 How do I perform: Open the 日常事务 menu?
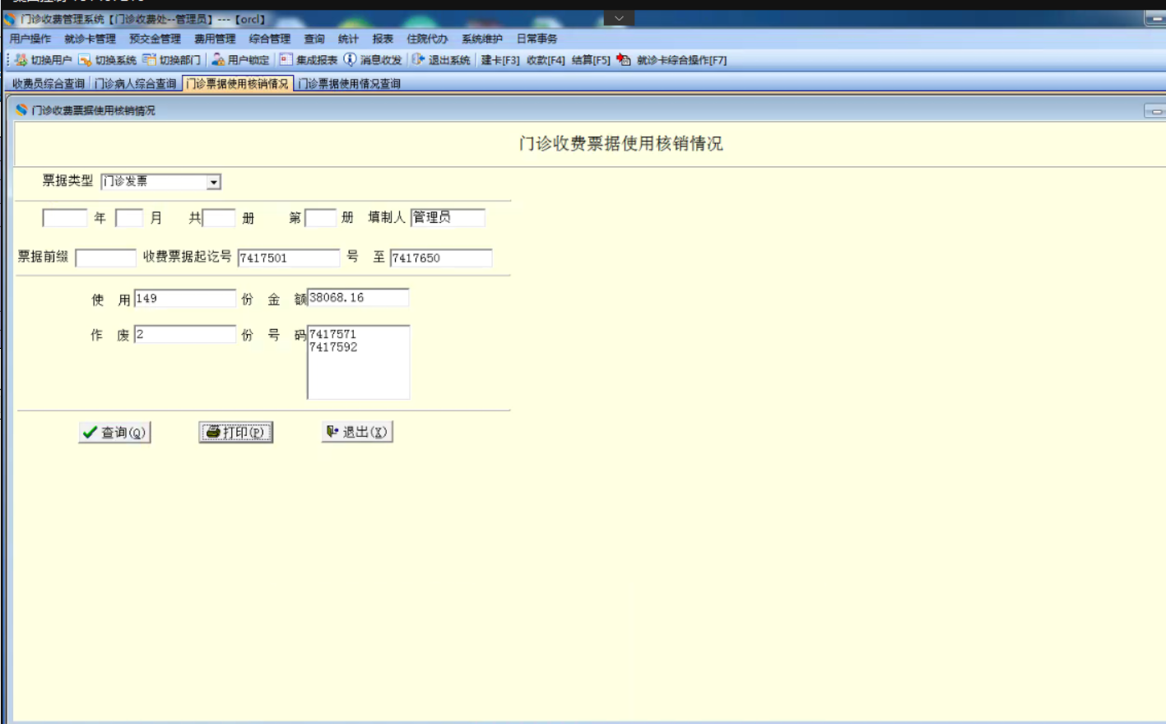point(537,39)
